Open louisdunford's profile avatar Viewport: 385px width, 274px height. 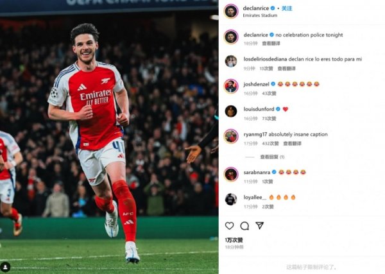(231, 111)
